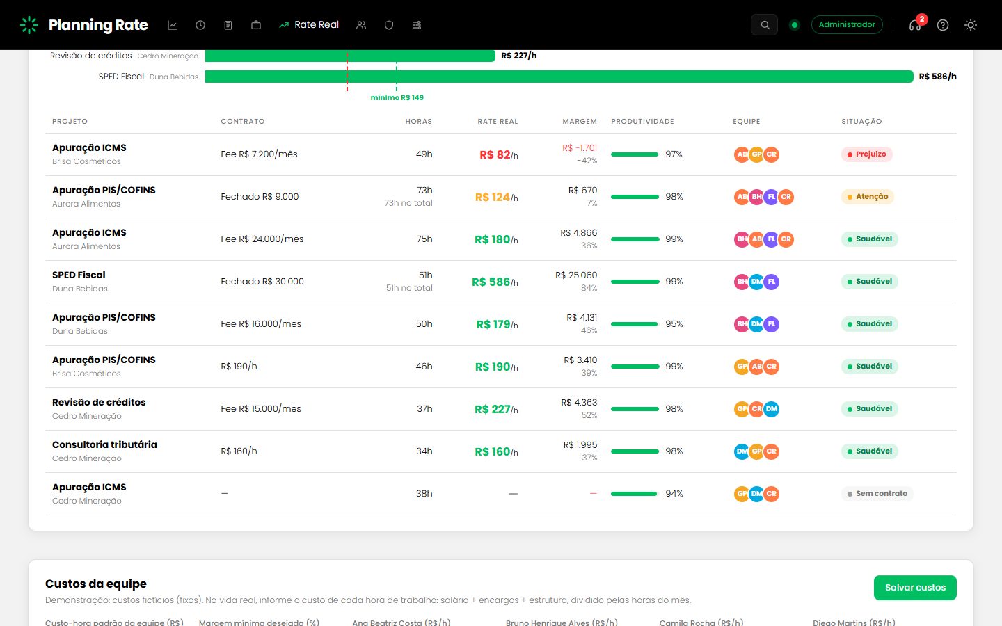1002x626 pixels.
Task: Click the red R$ 82/h rate value
Action: pos(499,155)
